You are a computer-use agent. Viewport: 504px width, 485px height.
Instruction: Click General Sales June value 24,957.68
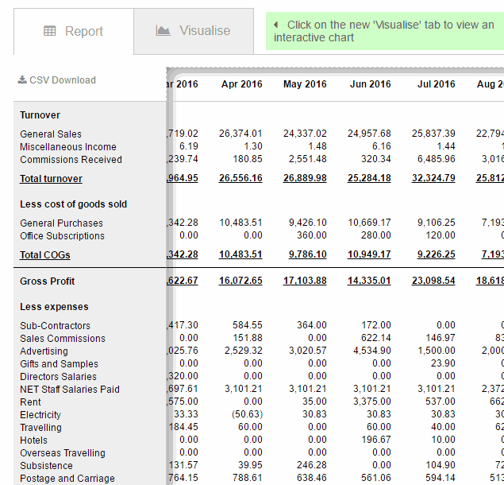369,134
